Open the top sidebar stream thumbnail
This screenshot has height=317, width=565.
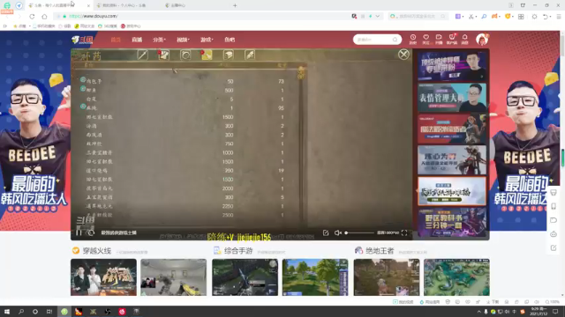tap(452, 67)
